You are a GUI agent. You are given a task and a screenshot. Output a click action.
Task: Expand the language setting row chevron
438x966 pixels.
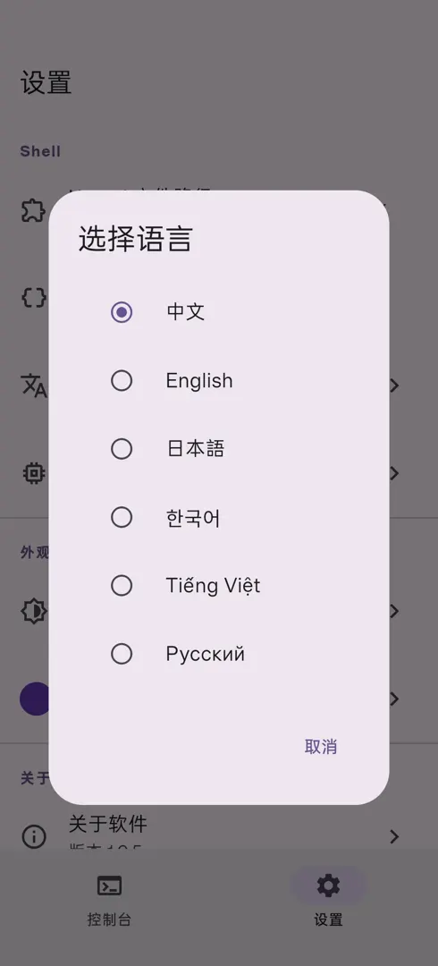point(394,386)
